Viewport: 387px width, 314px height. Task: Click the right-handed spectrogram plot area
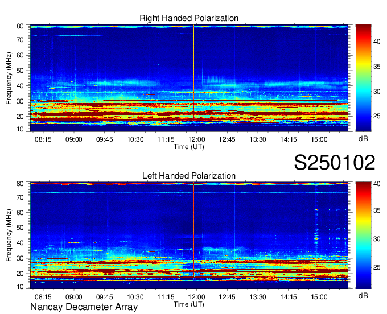(189, 78)
